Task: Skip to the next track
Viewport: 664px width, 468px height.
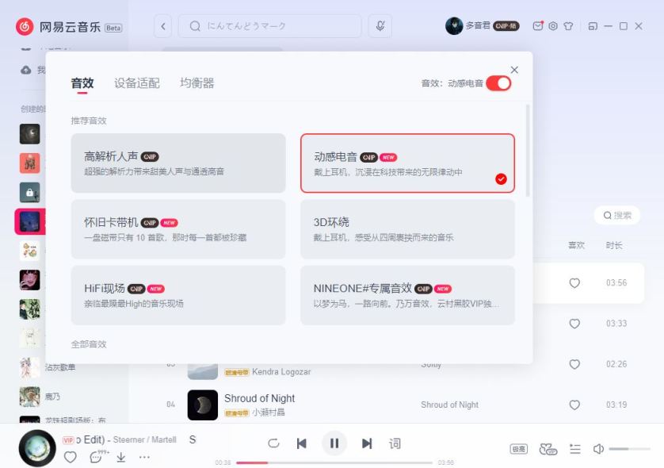Action: (367, 443)
